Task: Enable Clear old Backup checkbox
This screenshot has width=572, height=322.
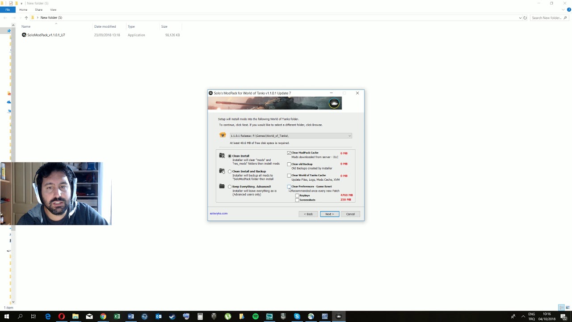Action: click(x=289, y=164)
